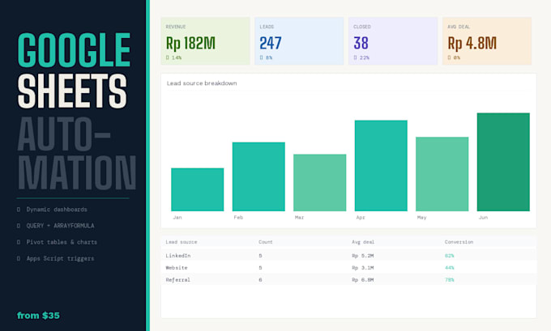551x331 pixels.
Task: Select the Referral row name
Action: click(x=177, y=280)
